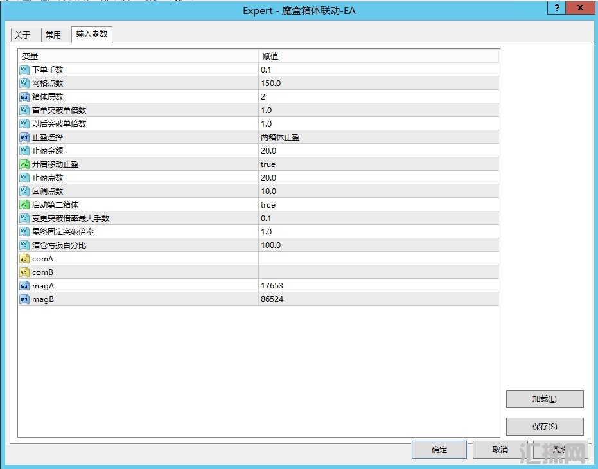This screenshot has width=598, height=469.
Task: Select the 首单突破单倍数 row label
Action: pos(59,111)
